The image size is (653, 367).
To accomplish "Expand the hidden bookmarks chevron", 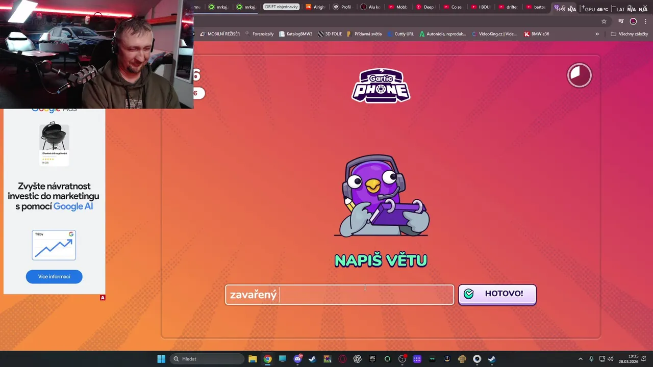I will point(597,34).
